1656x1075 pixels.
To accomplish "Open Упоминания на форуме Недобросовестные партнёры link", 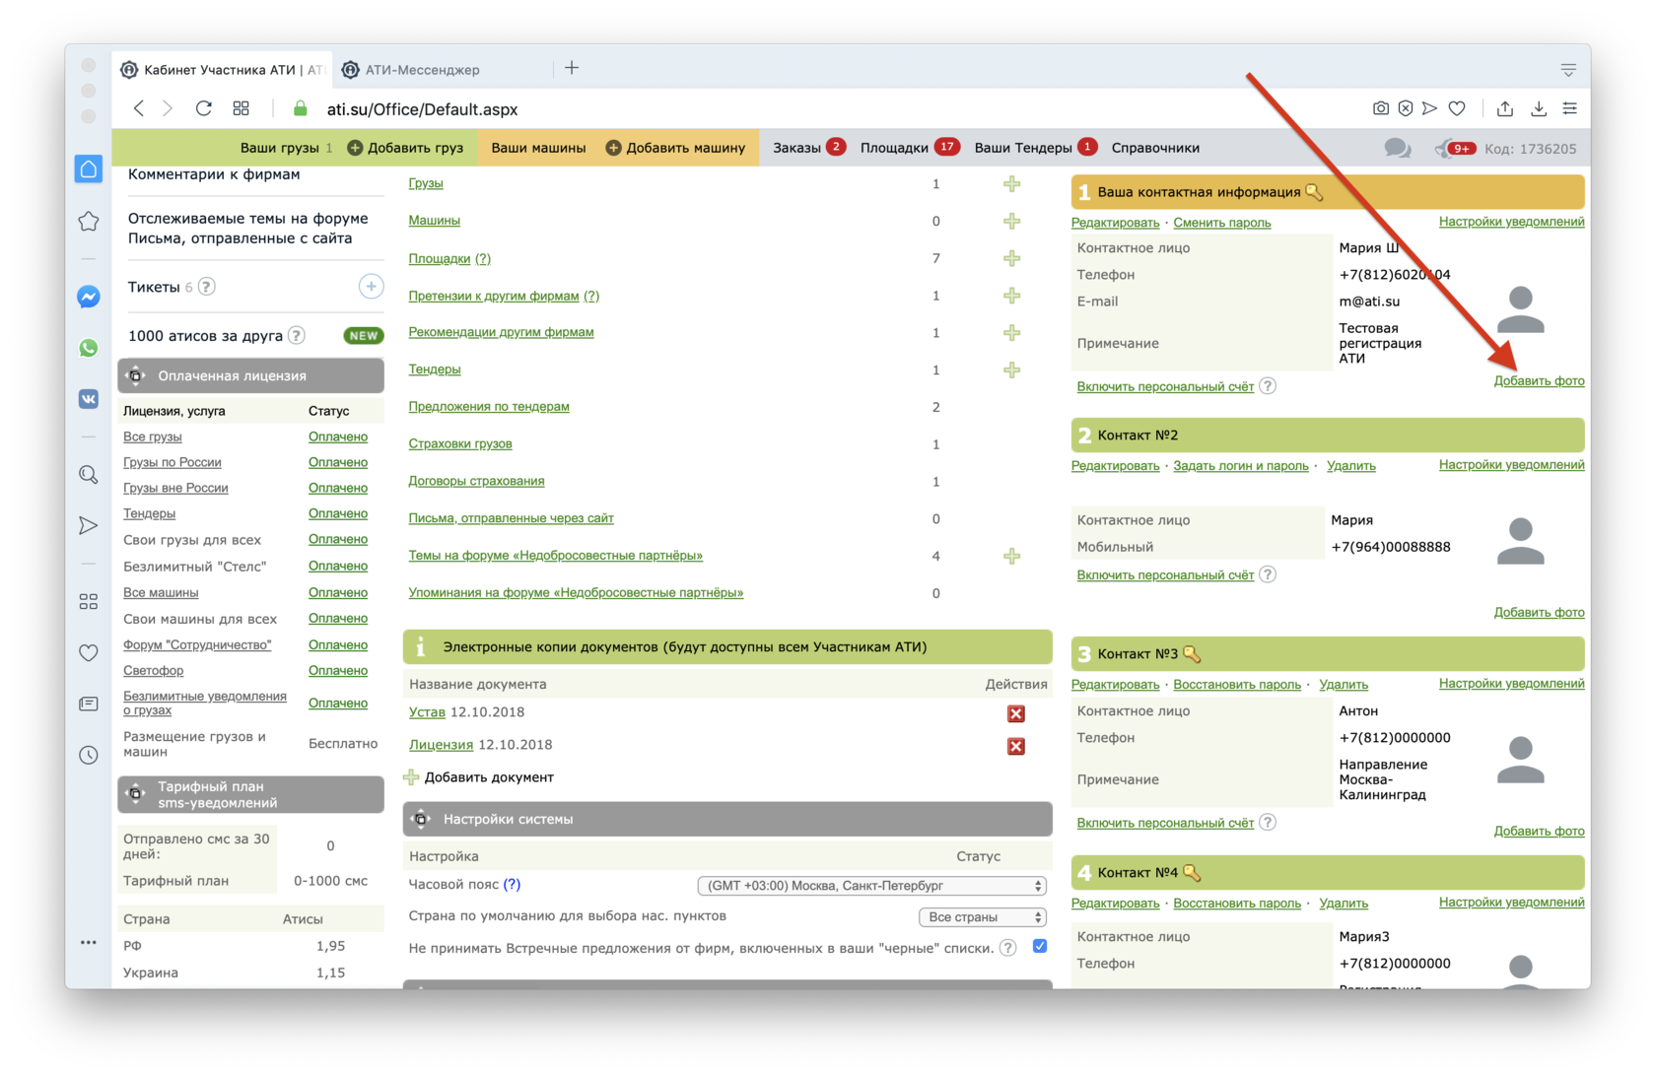I will 576,593.
